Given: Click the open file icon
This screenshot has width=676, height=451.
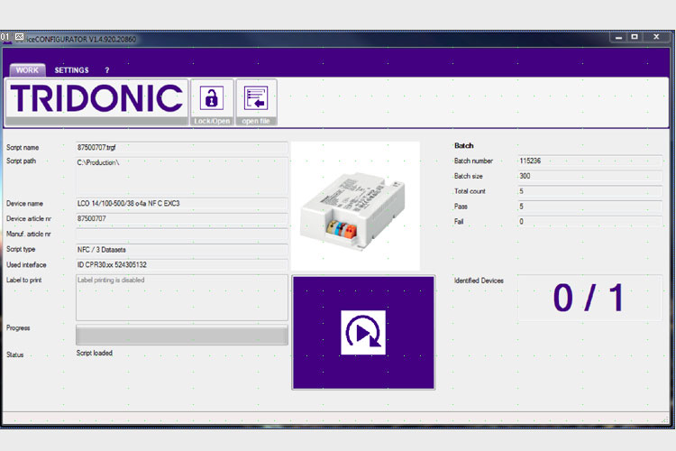Looking at the screenshot, I should (256, 98).
